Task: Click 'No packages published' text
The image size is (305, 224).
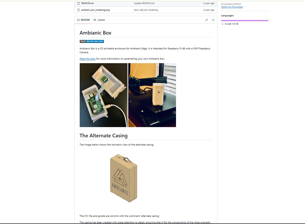Action: coord(231,4)
